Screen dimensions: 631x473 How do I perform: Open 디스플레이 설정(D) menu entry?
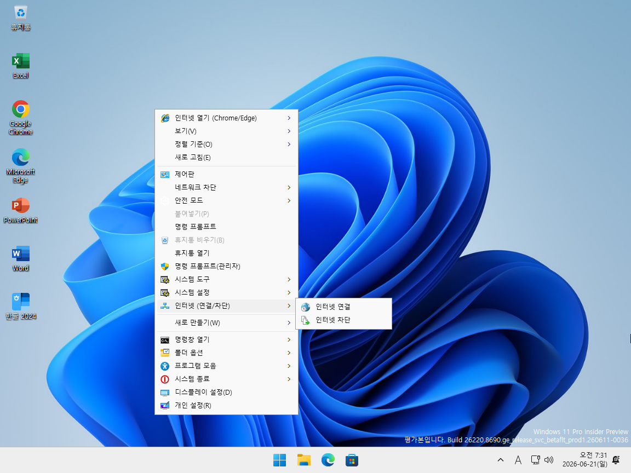[226, 392]
